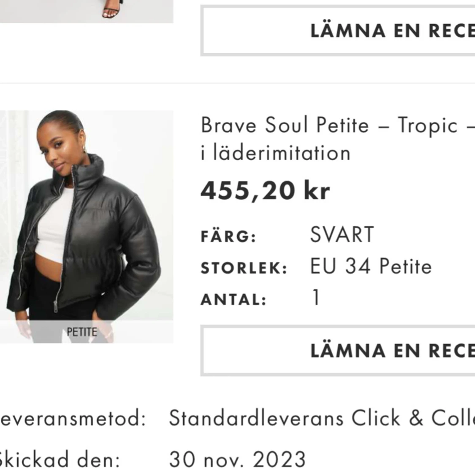Image resolution: width=475 pixels, height=475 pixels.
Task: Click the PETITE tag on the jacket image
Action: point(82,331)
